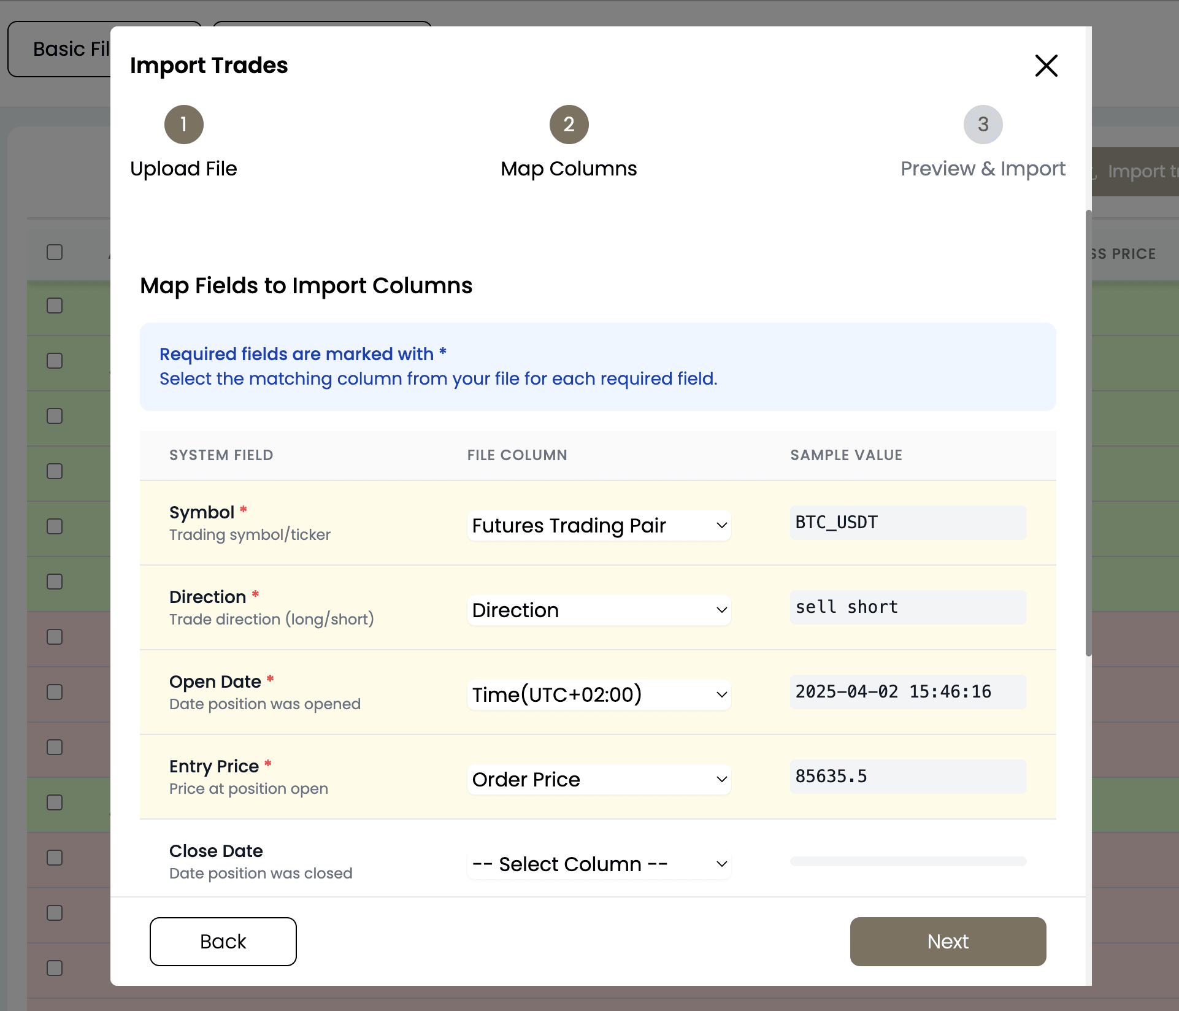
Task: Select a column for Close Date
Action: point(599,864)
